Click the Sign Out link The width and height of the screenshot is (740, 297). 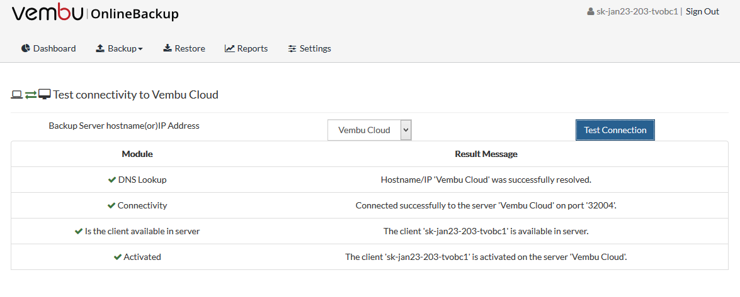(702, 12)
